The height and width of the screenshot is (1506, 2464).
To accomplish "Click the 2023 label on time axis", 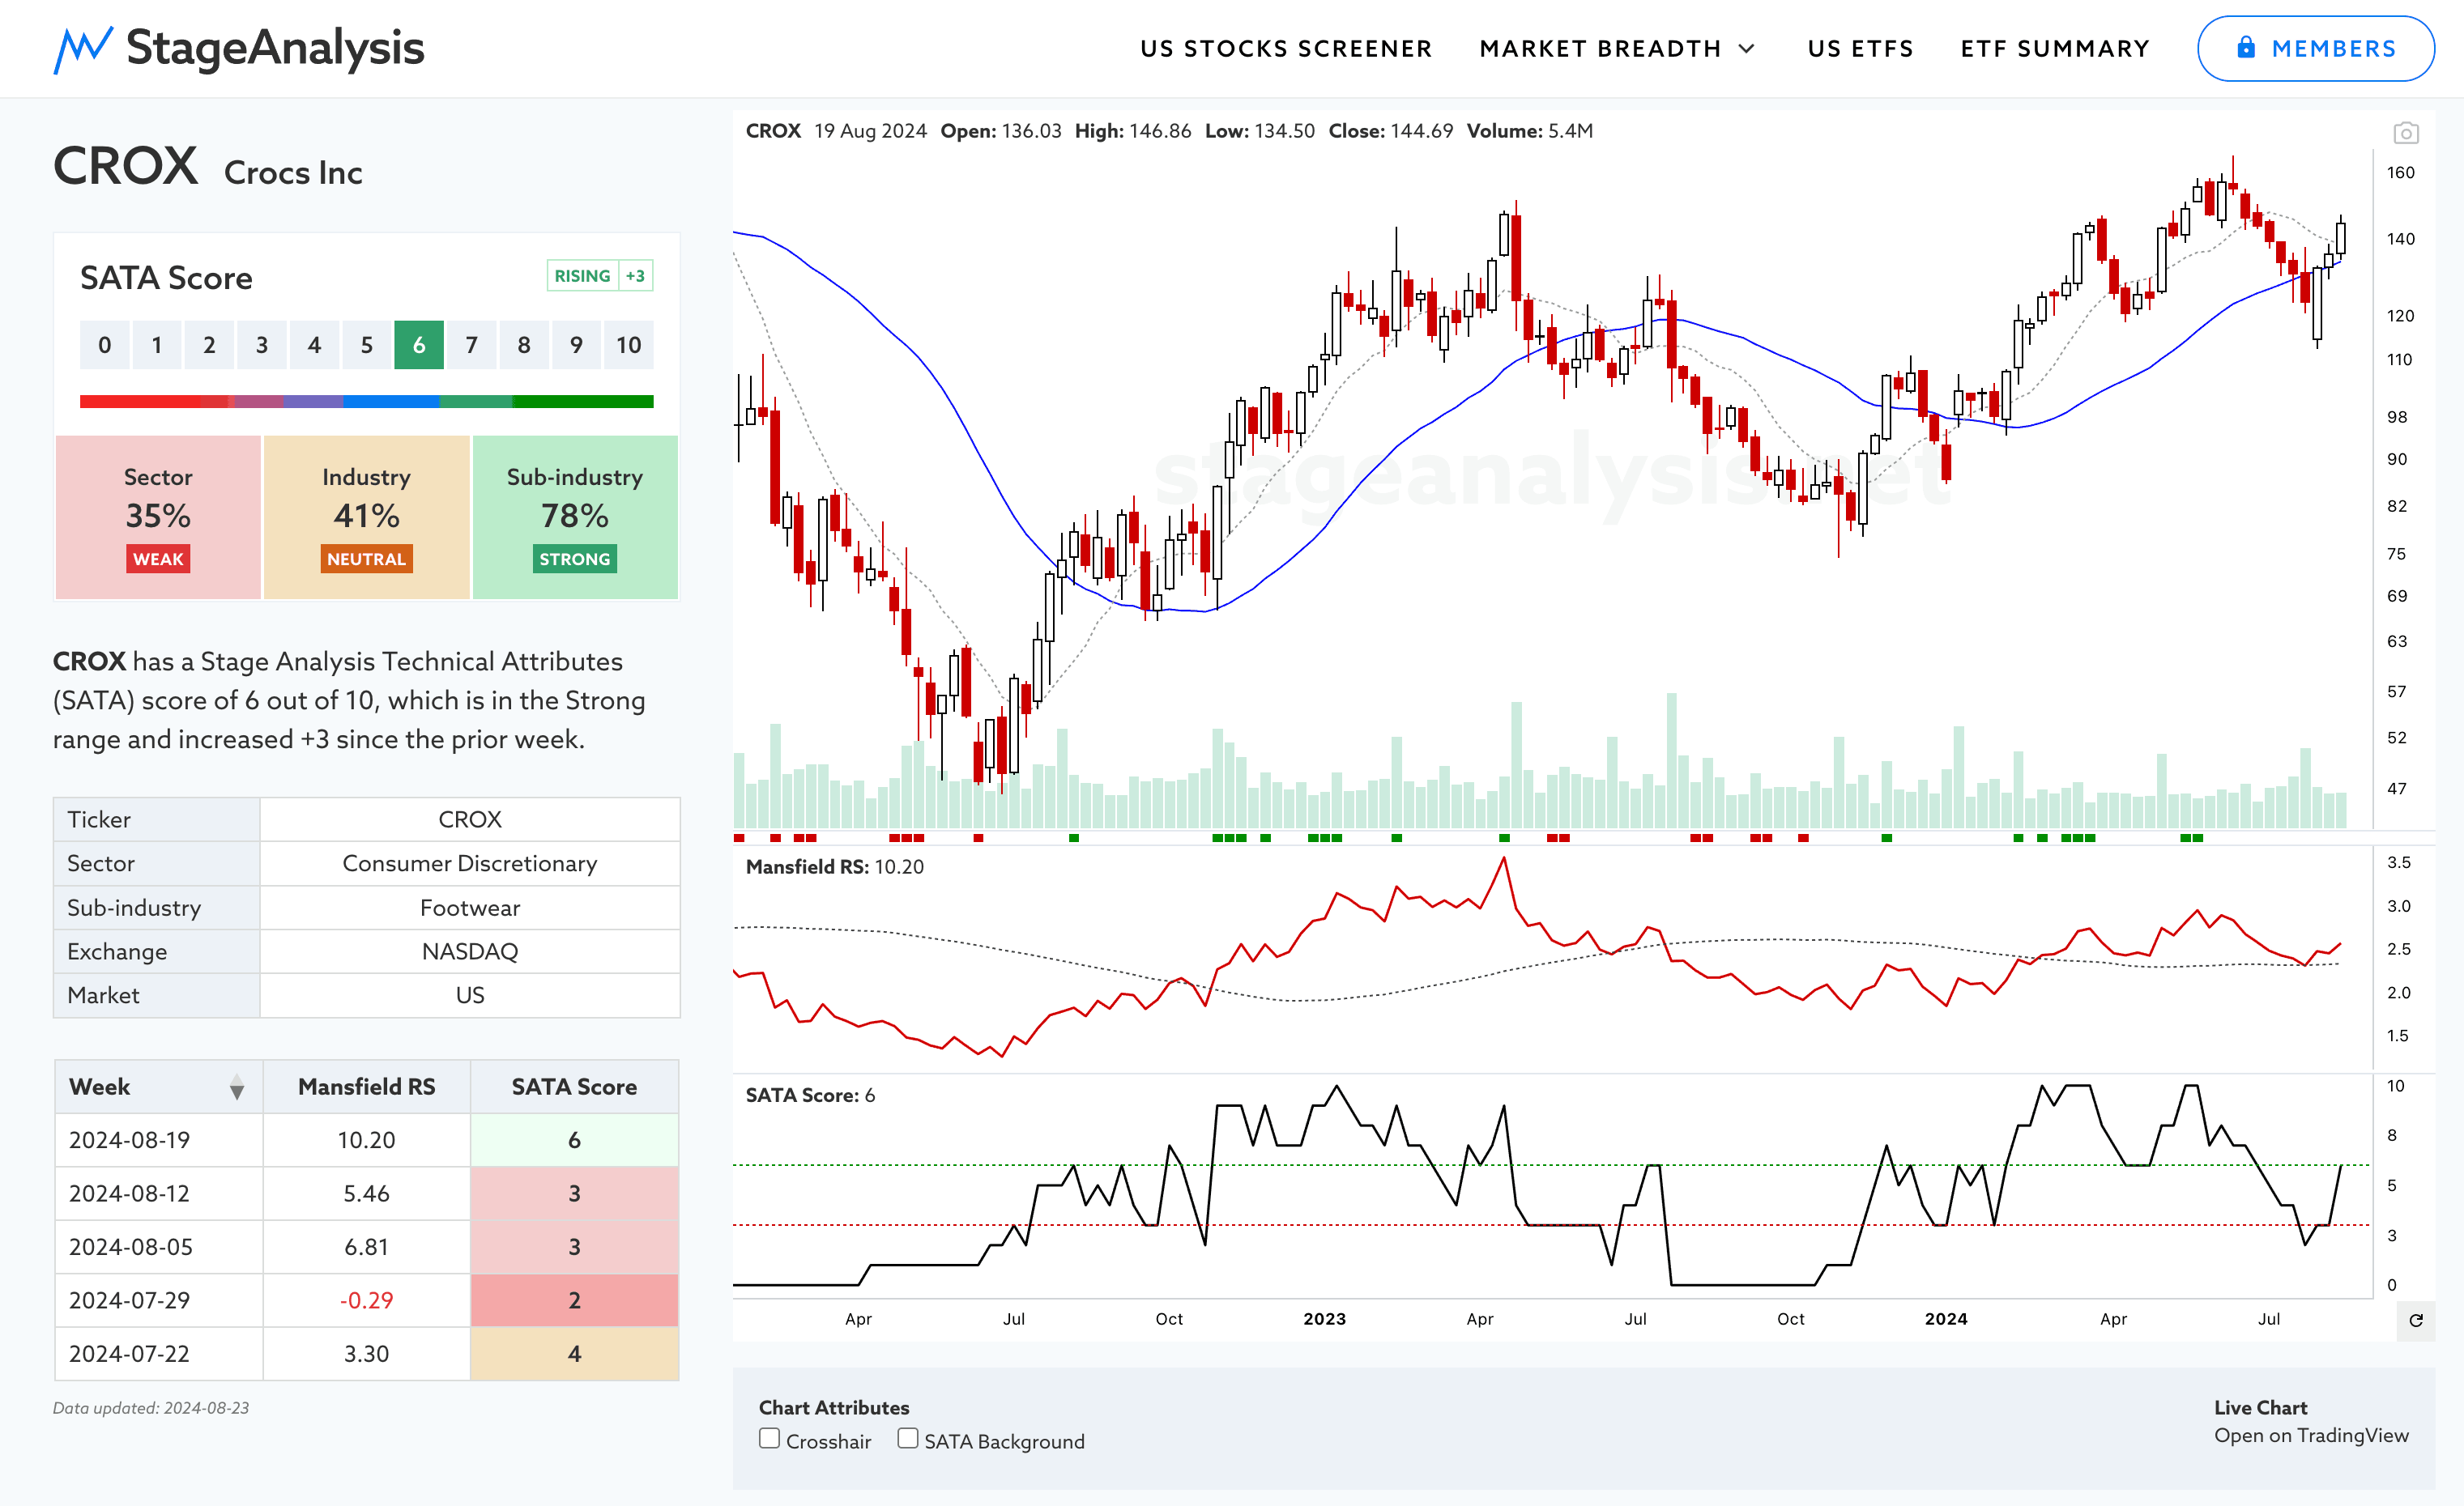I will pyautogui.click(x=1324, y=1319).
